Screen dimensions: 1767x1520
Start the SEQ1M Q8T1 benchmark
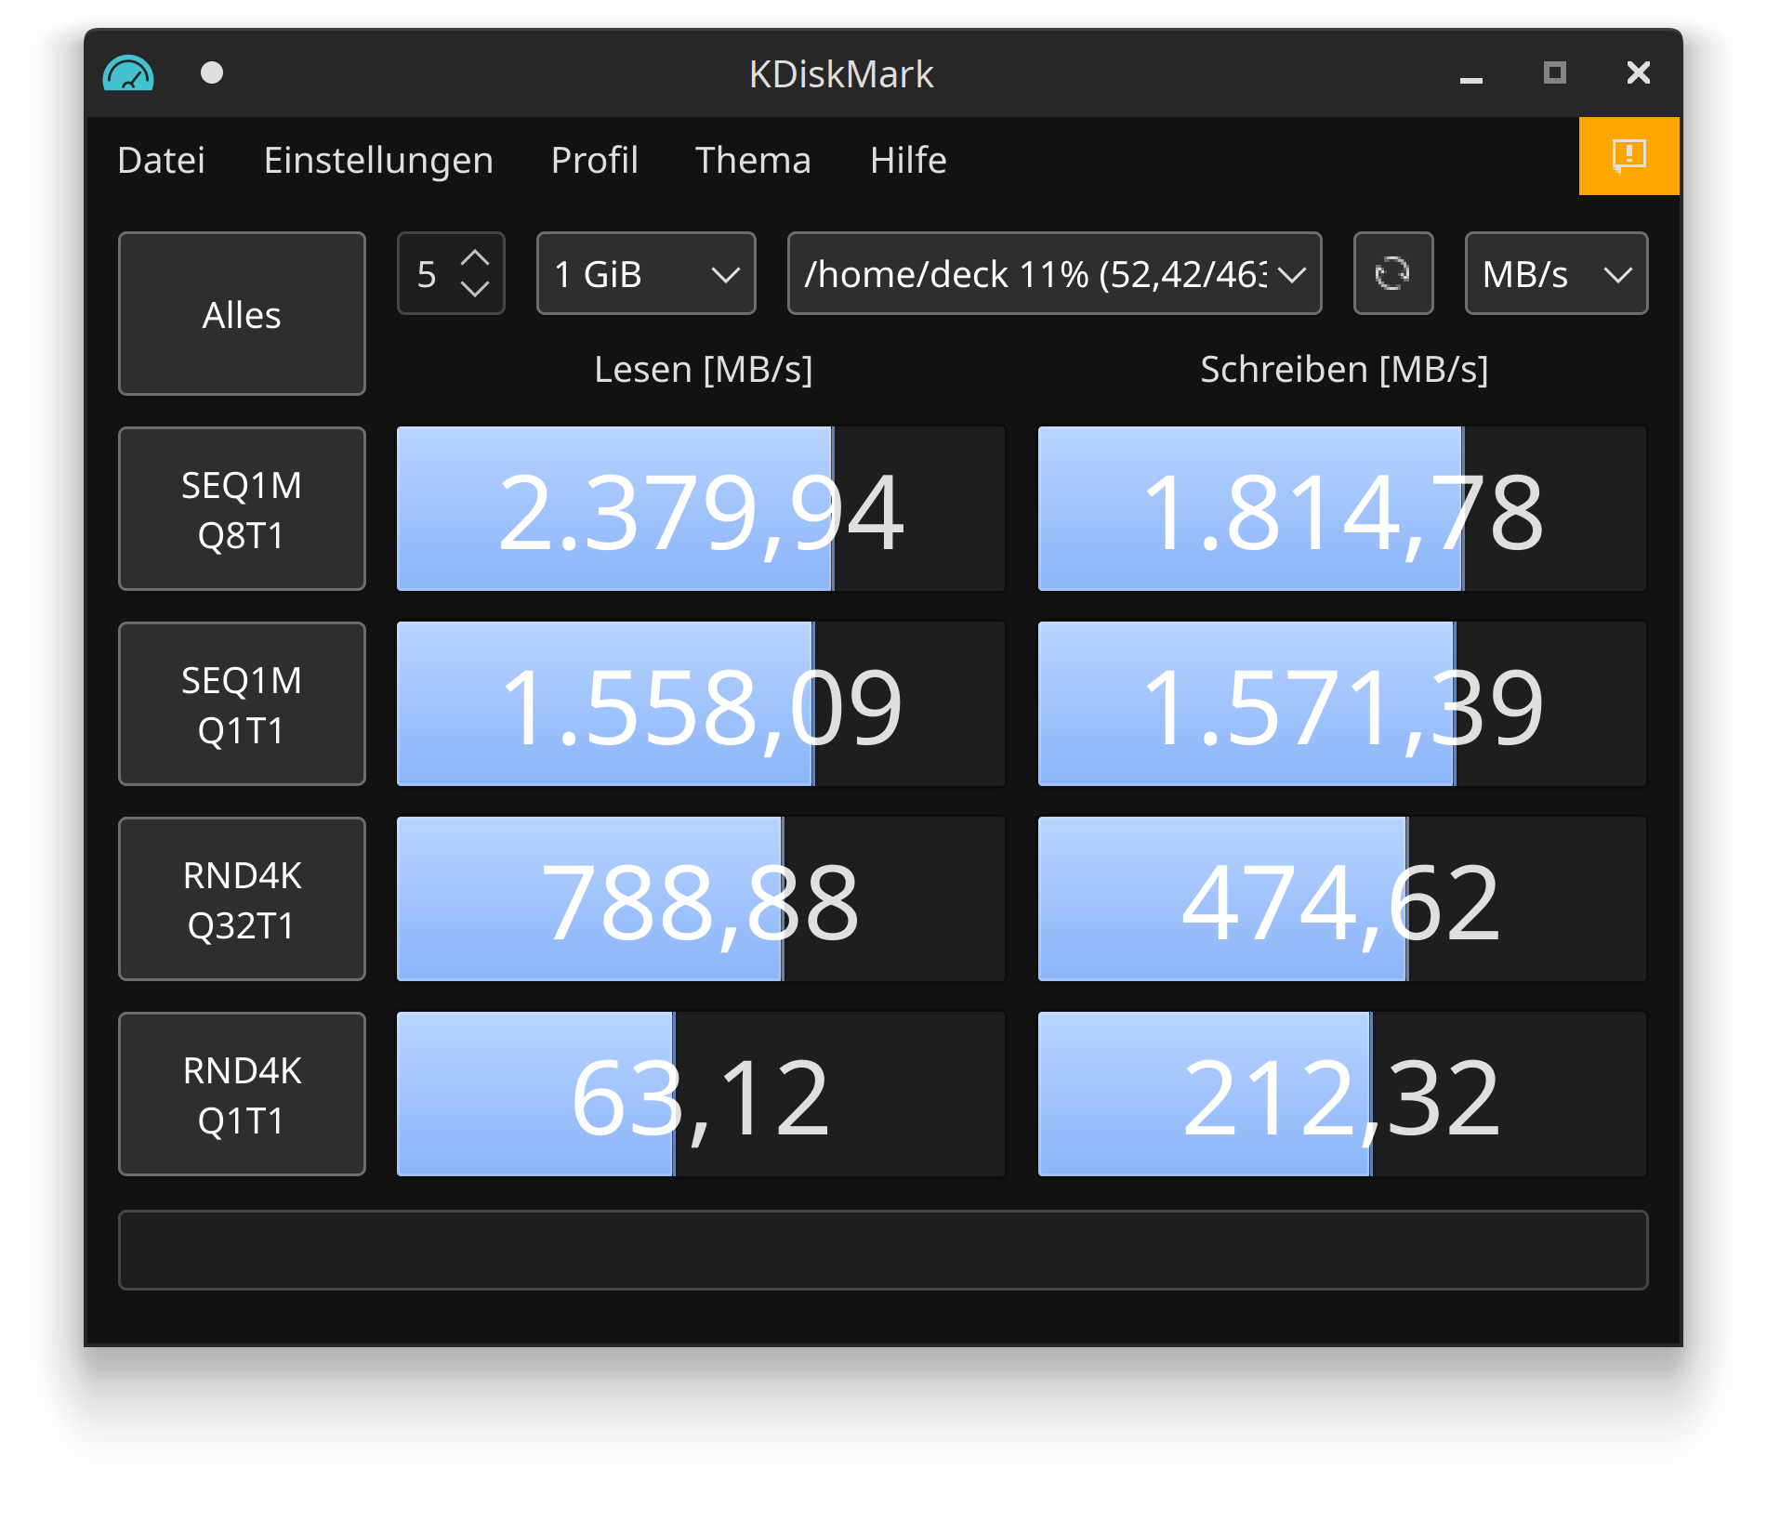pos(241,508)
